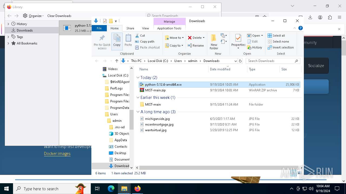Select recentmortgage.jpg file
Viewport: 346px width, 194px height.
219,124
